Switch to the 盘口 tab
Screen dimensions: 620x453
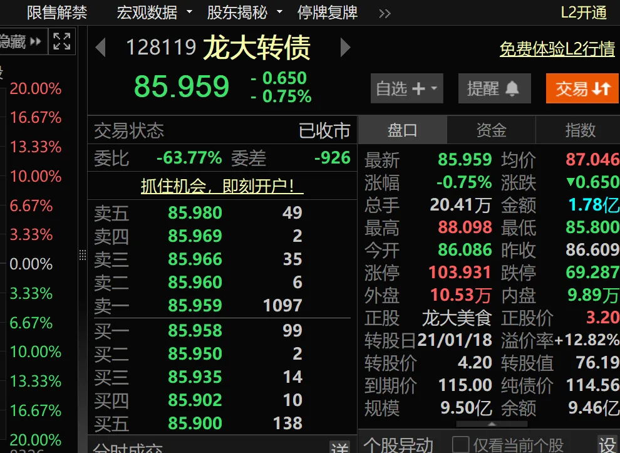[x=402, y=130]
